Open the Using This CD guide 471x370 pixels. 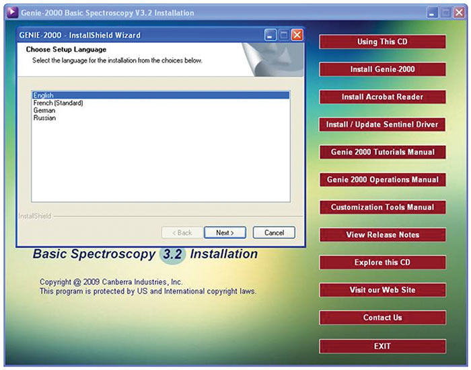point(382,42)
